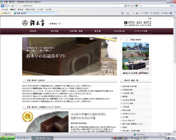This screenshot has width=176, height=140.
Task: Open 杢目羊羹(木目羊羹) in product list
Action: pyautogui.click(x=130, y=86)
